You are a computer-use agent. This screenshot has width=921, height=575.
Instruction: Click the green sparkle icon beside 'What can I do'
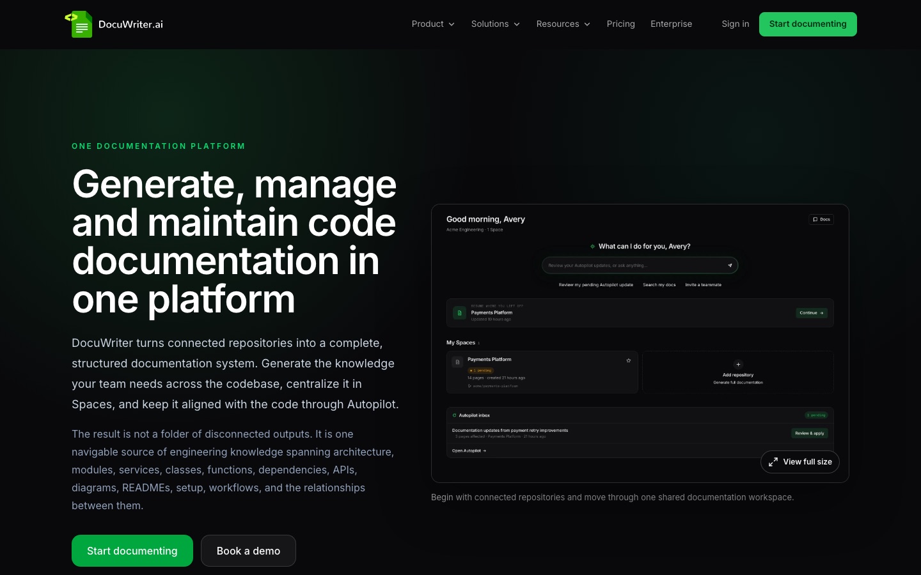[592, 246]
